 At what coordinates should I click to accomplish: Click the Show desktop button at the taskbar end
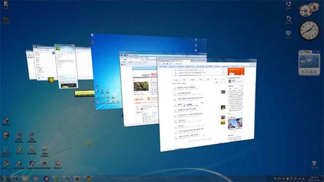tap(323, 179)
